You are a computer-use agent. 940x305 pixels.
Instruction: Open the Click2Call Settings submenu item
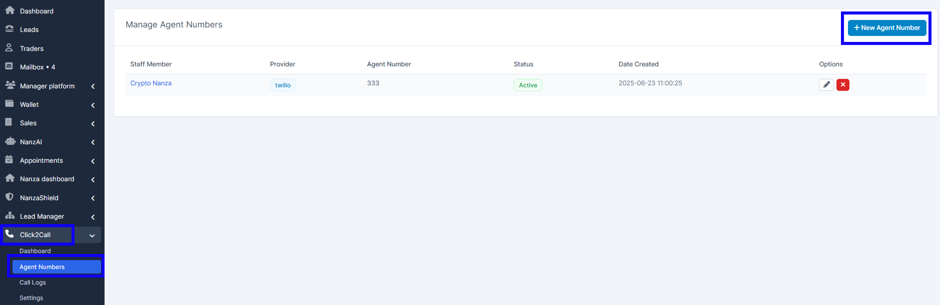point(31,298)
